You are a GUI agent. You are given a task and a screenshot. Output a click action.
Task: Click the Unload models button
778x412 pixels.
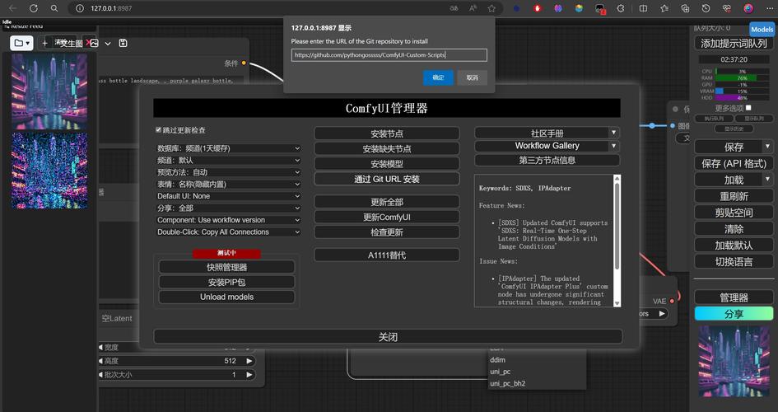tap(226, 297)
